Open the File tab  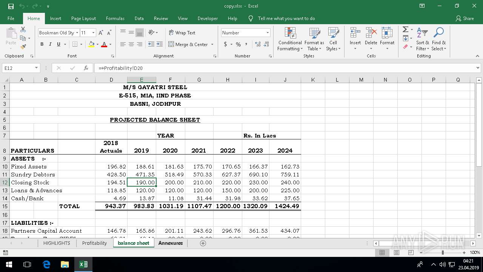point(11,19)
